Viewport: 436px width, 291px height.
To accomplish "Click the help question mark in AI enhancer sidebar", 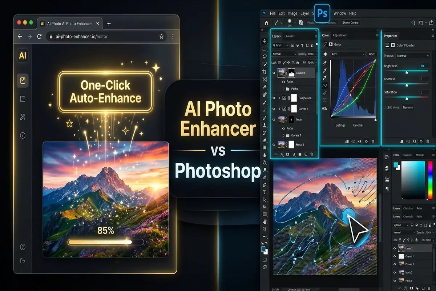I will tap(23, 247).
